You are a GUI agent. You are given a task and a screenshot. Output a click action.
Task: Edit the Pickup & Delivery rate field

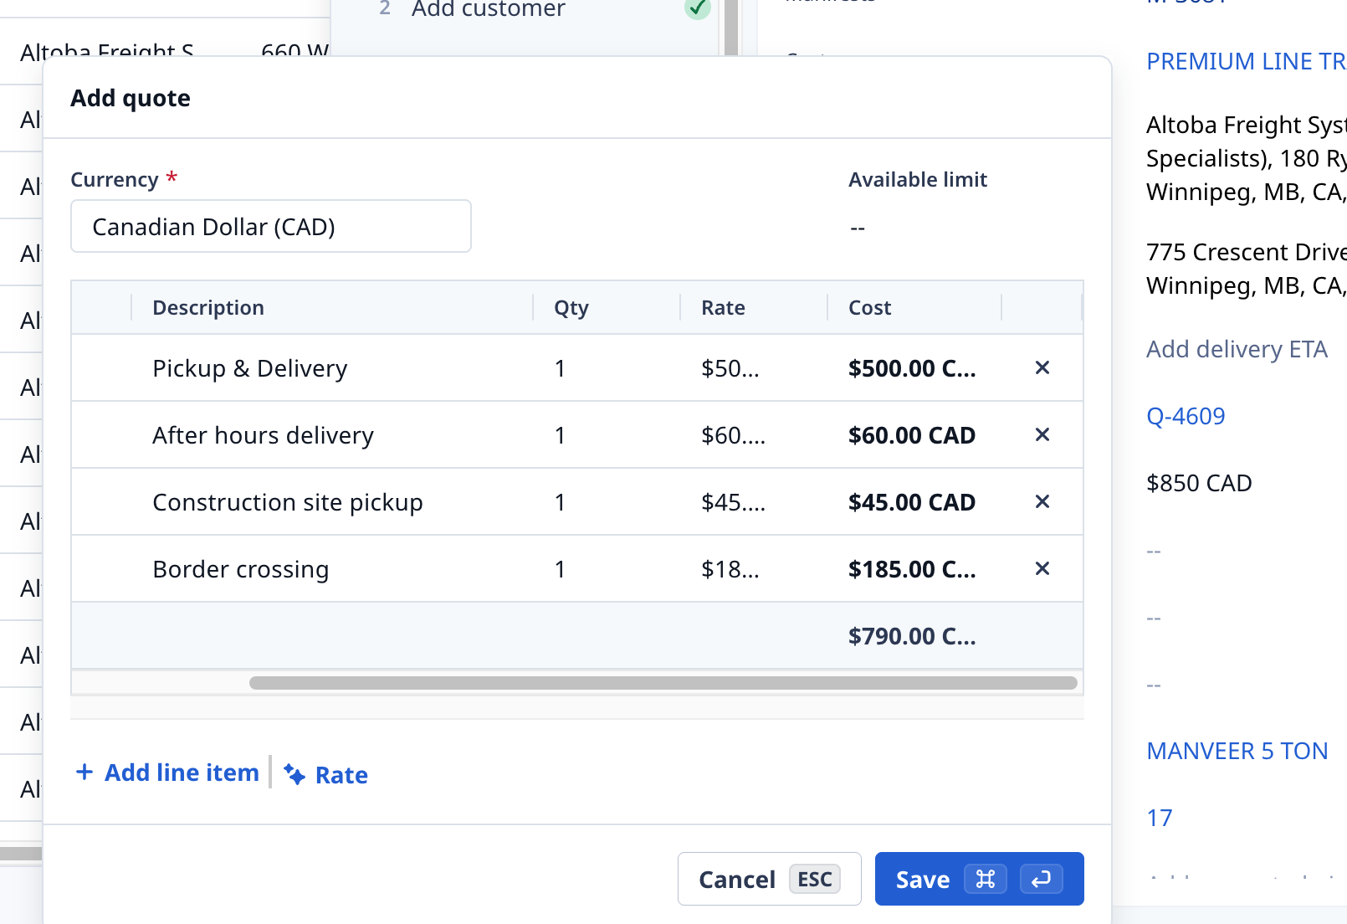730,368
